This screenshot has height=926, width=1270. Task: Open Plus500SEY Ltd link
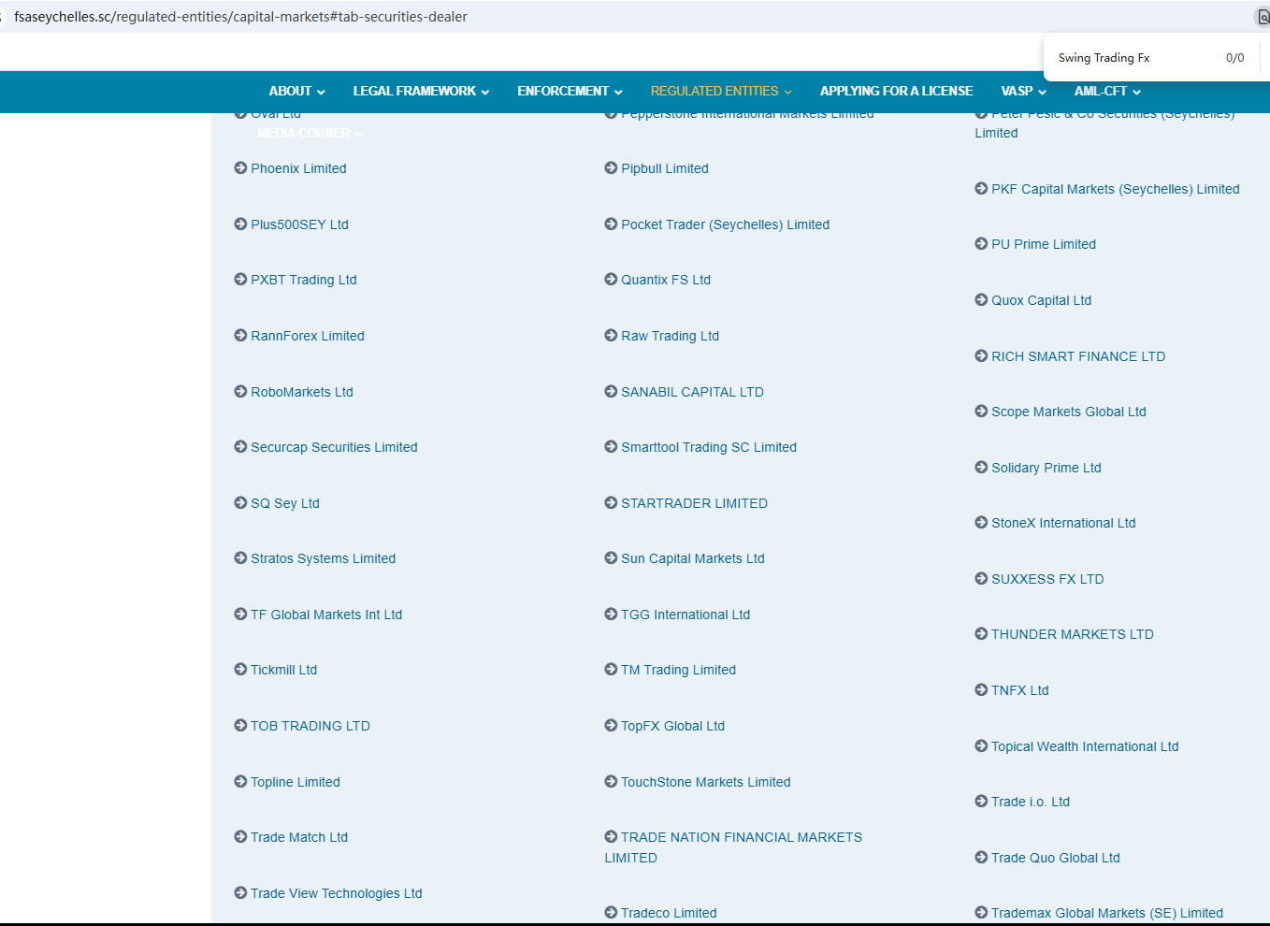(299, 224)
